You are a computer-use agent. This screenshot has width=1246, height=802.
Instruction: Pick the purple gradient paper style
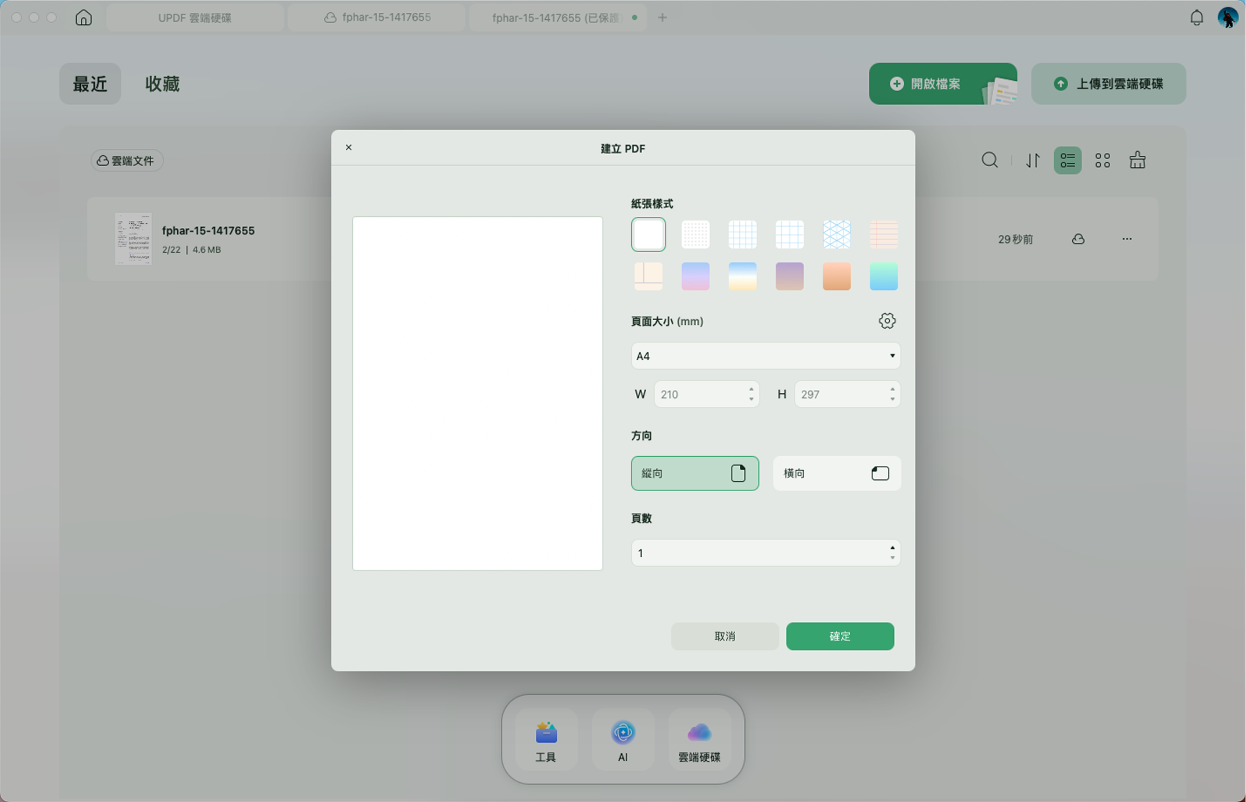(789, 276)
